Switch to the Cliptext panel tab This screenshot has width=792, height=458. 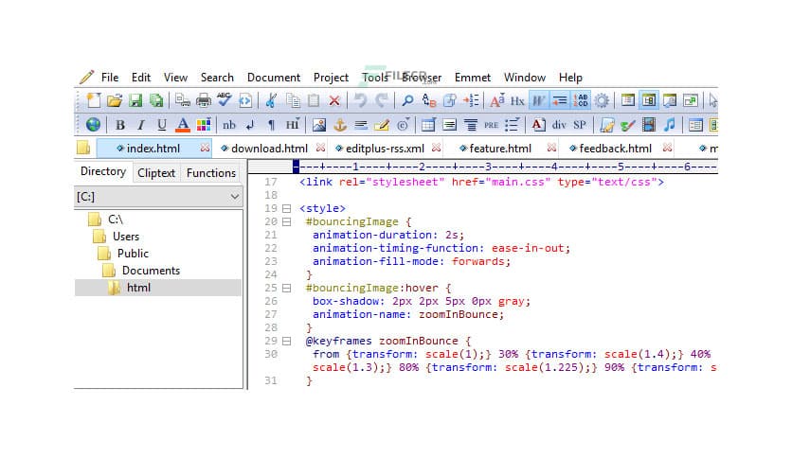[x=156, y=173]
